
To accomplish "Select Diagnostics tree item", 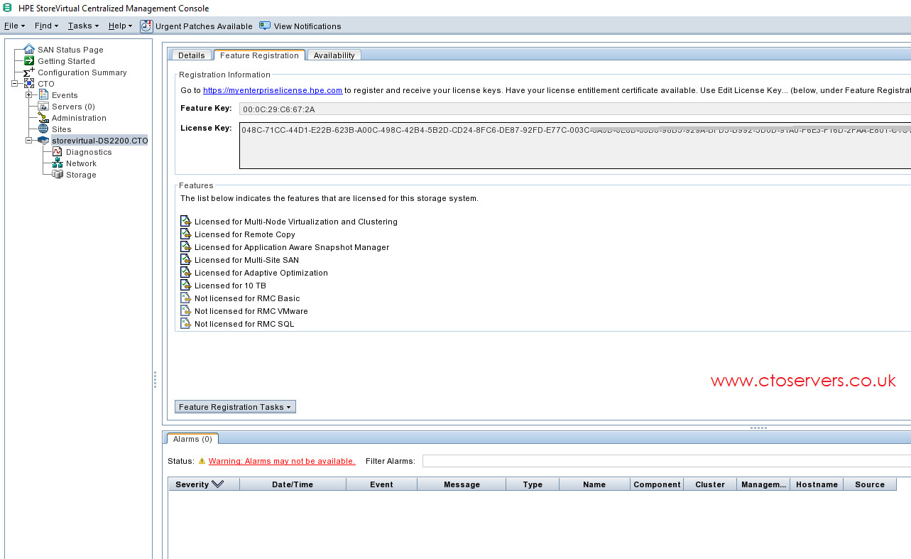I will pyautogui.click(x=89, y=152).
